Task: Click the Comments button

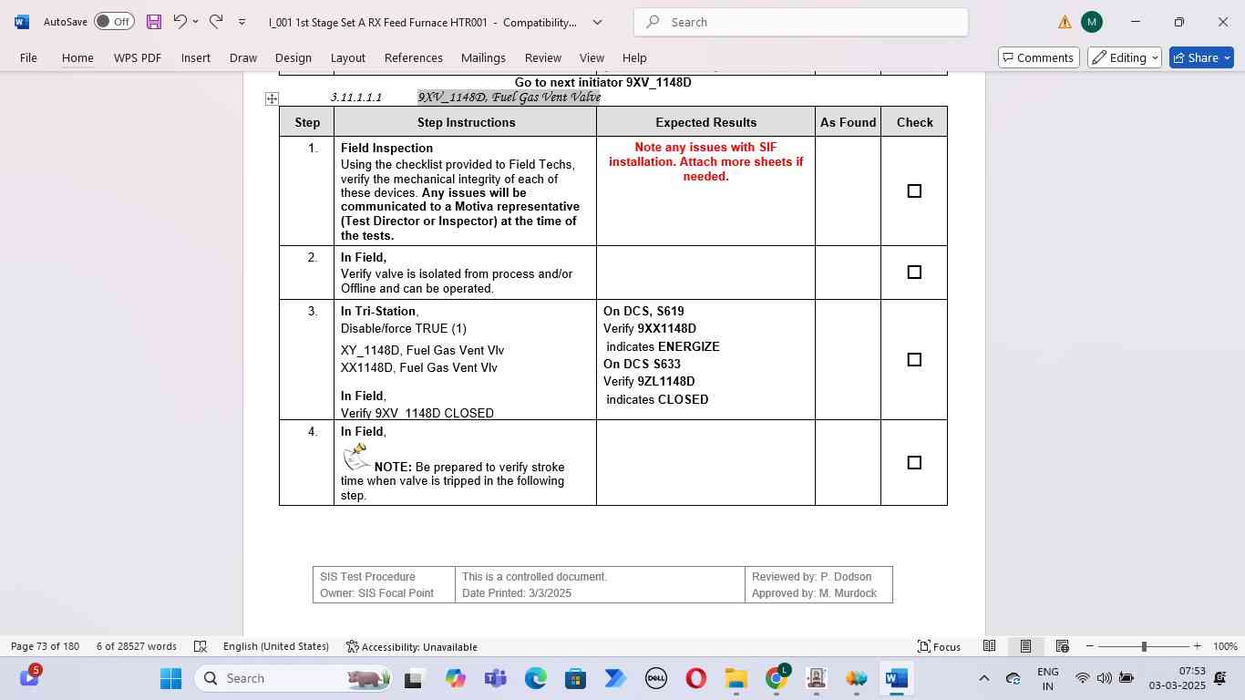Action: pyautogui.click(x=1039, y=57)
